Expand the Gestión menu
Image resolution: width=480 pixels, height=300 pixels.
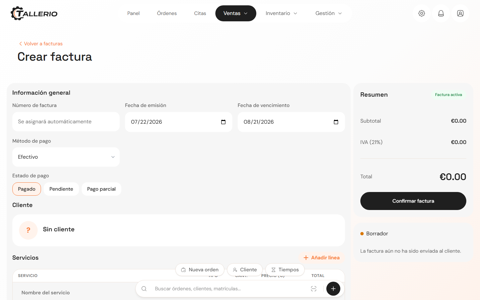[329, 13]
